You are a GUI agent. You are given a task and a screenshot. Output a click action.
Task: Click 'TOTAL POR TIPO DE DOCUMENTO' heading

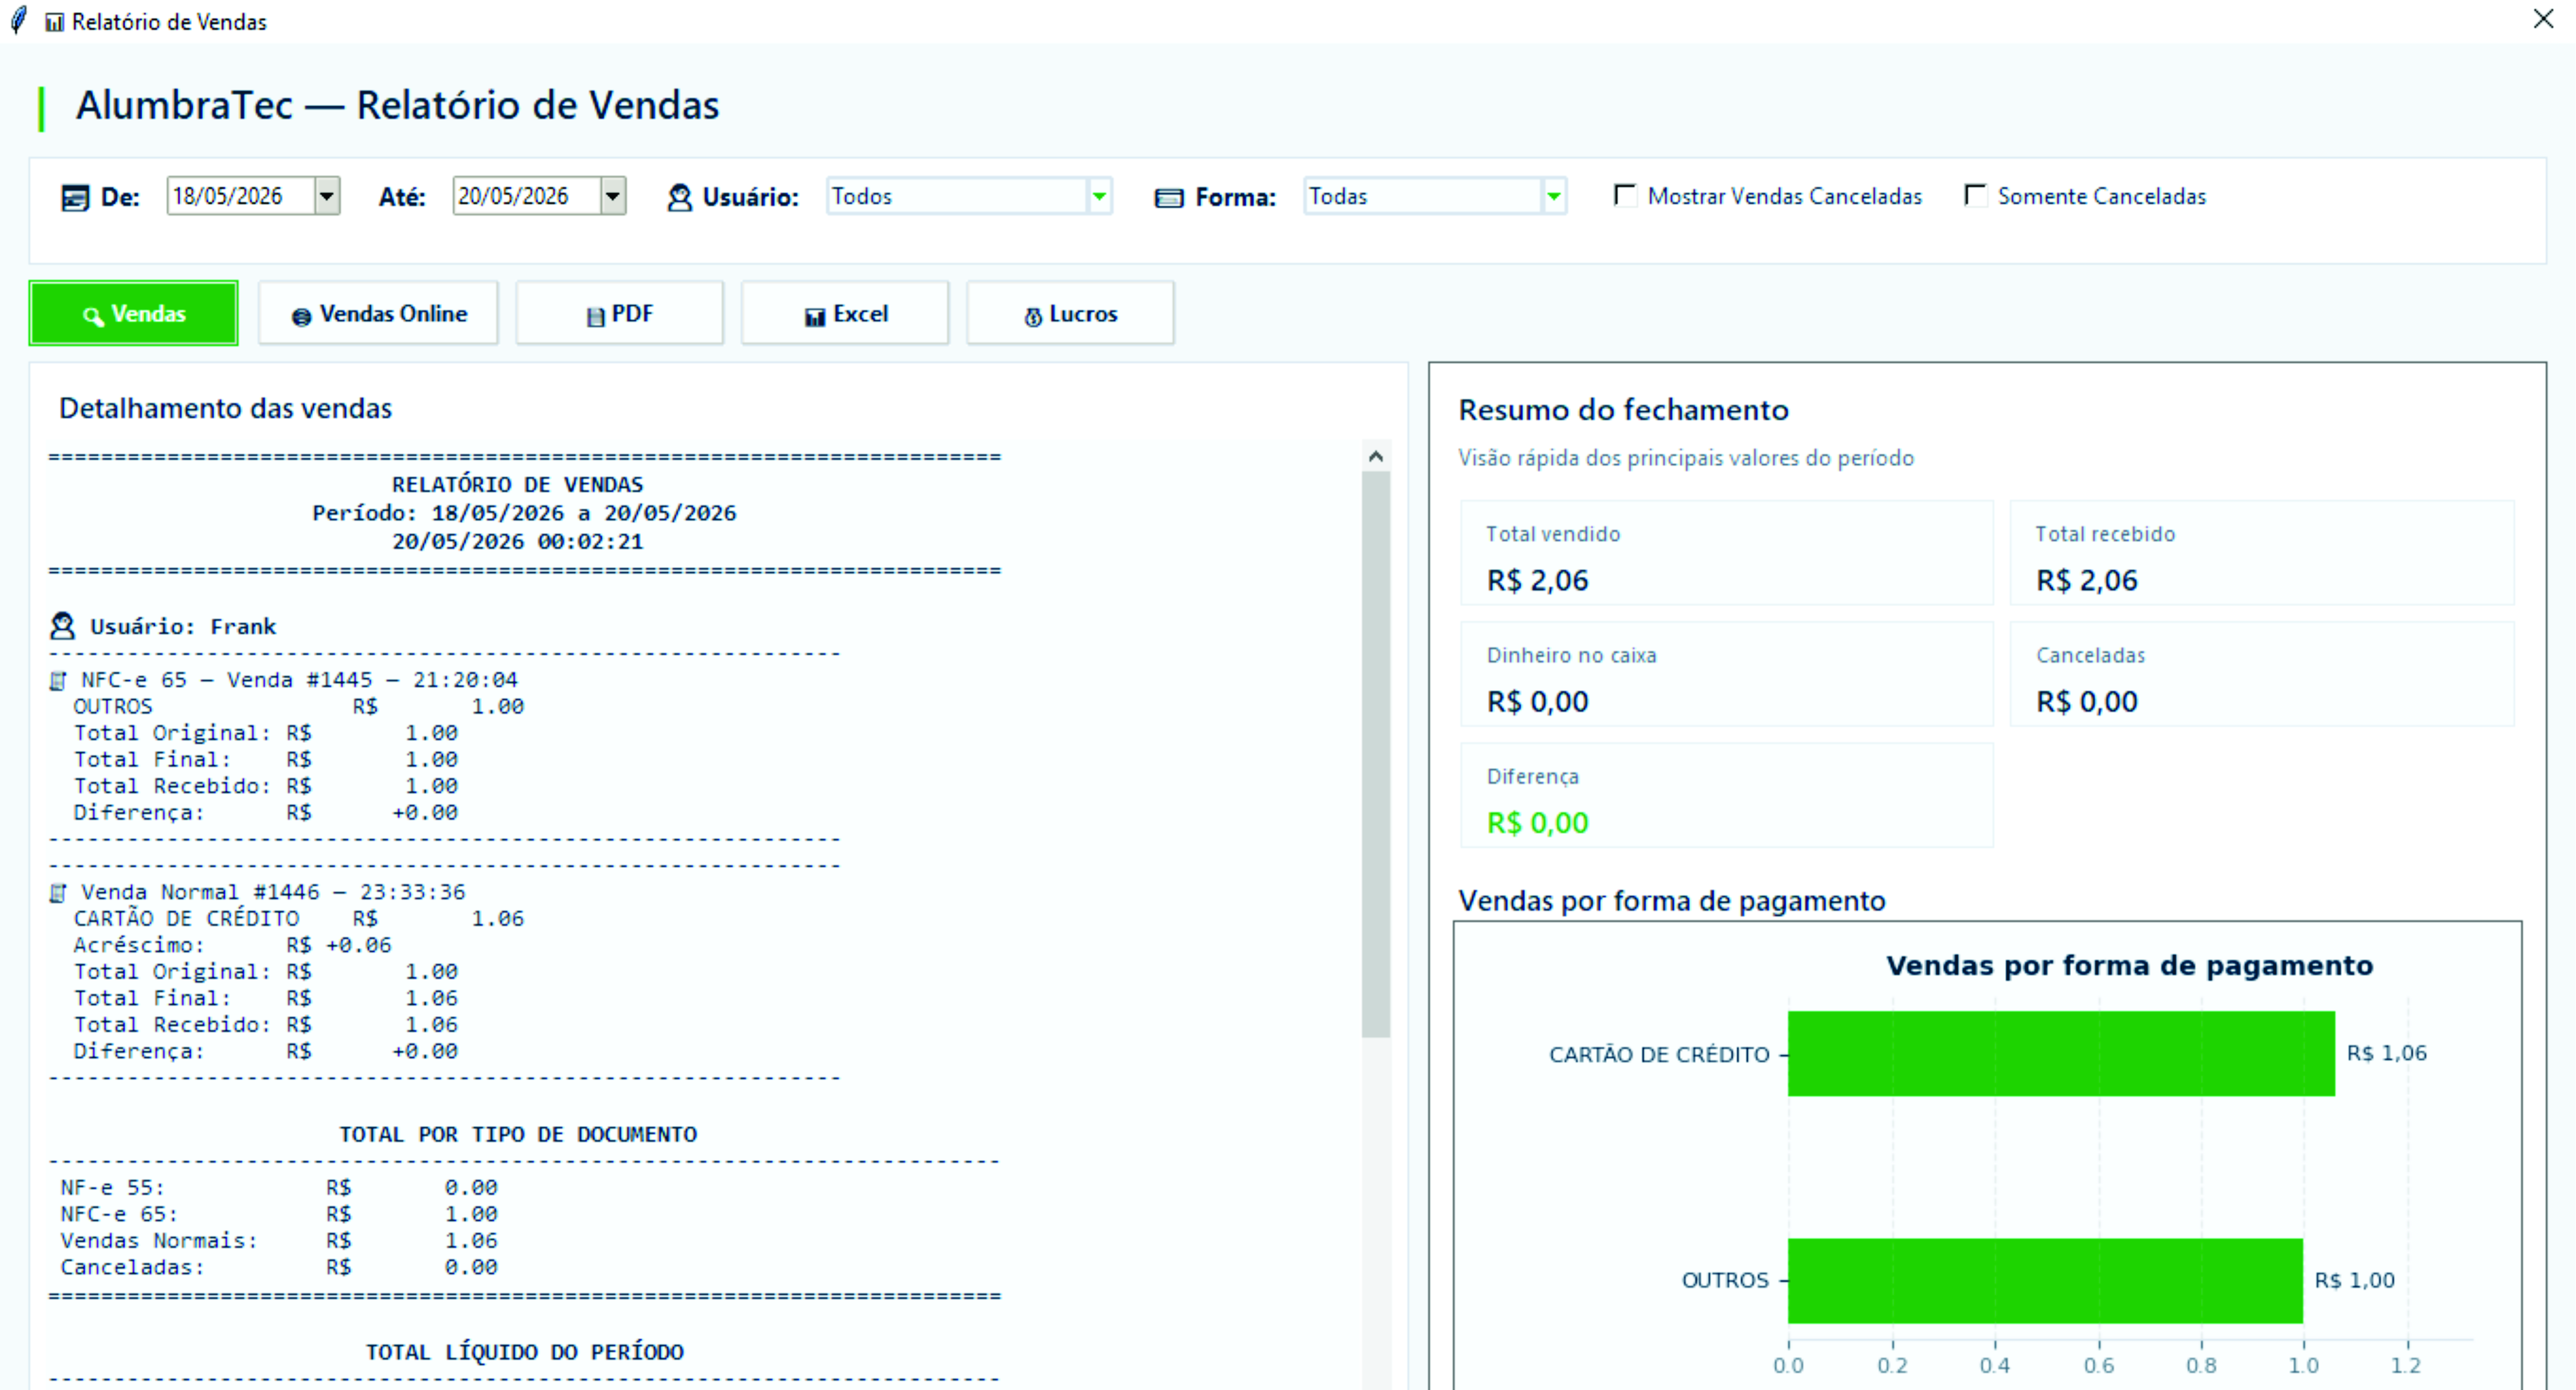(x=518, y=1135)
